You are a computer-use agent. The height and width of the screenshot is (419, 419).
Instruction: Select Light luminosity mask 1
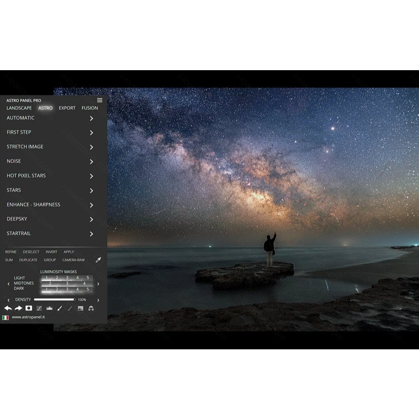click(x=46, y=278)
